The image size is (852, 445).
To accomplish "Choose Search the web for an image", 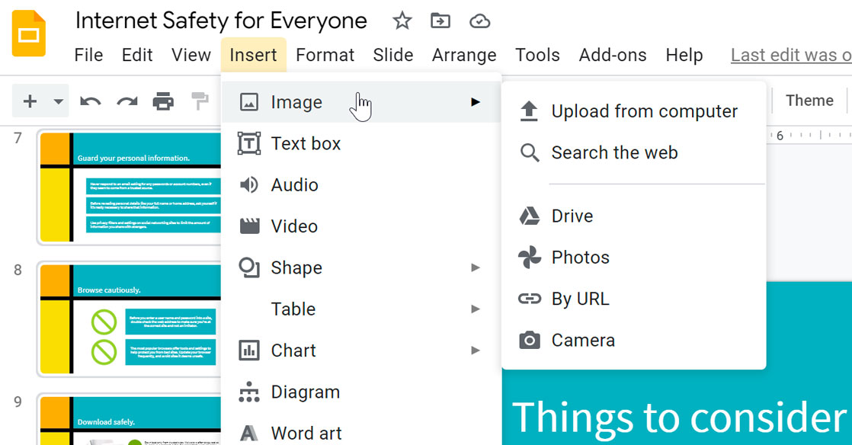I will tap(614, 152).
